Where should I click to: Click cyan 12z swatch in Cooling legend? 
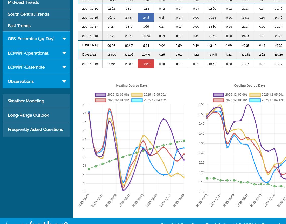tap(255, 100)
